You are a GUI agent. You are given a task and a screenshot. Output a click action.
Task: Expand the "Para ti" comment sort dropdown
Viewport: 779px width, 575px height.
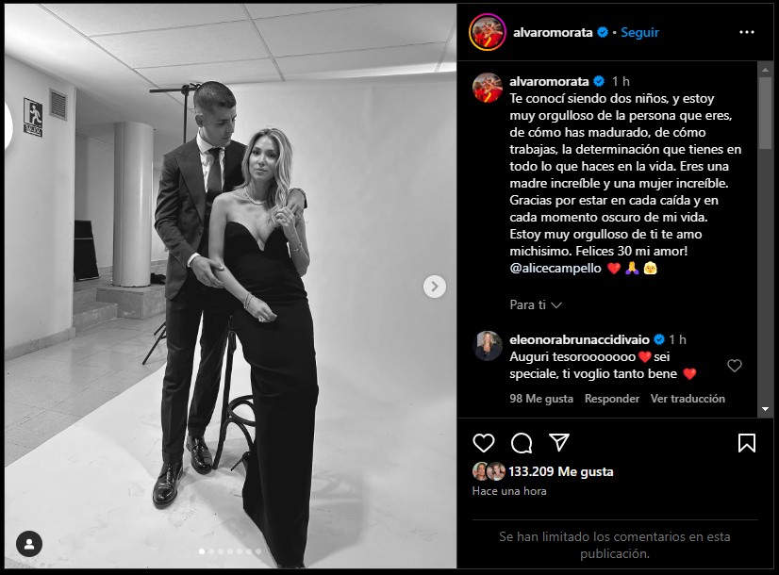[536, 304]
